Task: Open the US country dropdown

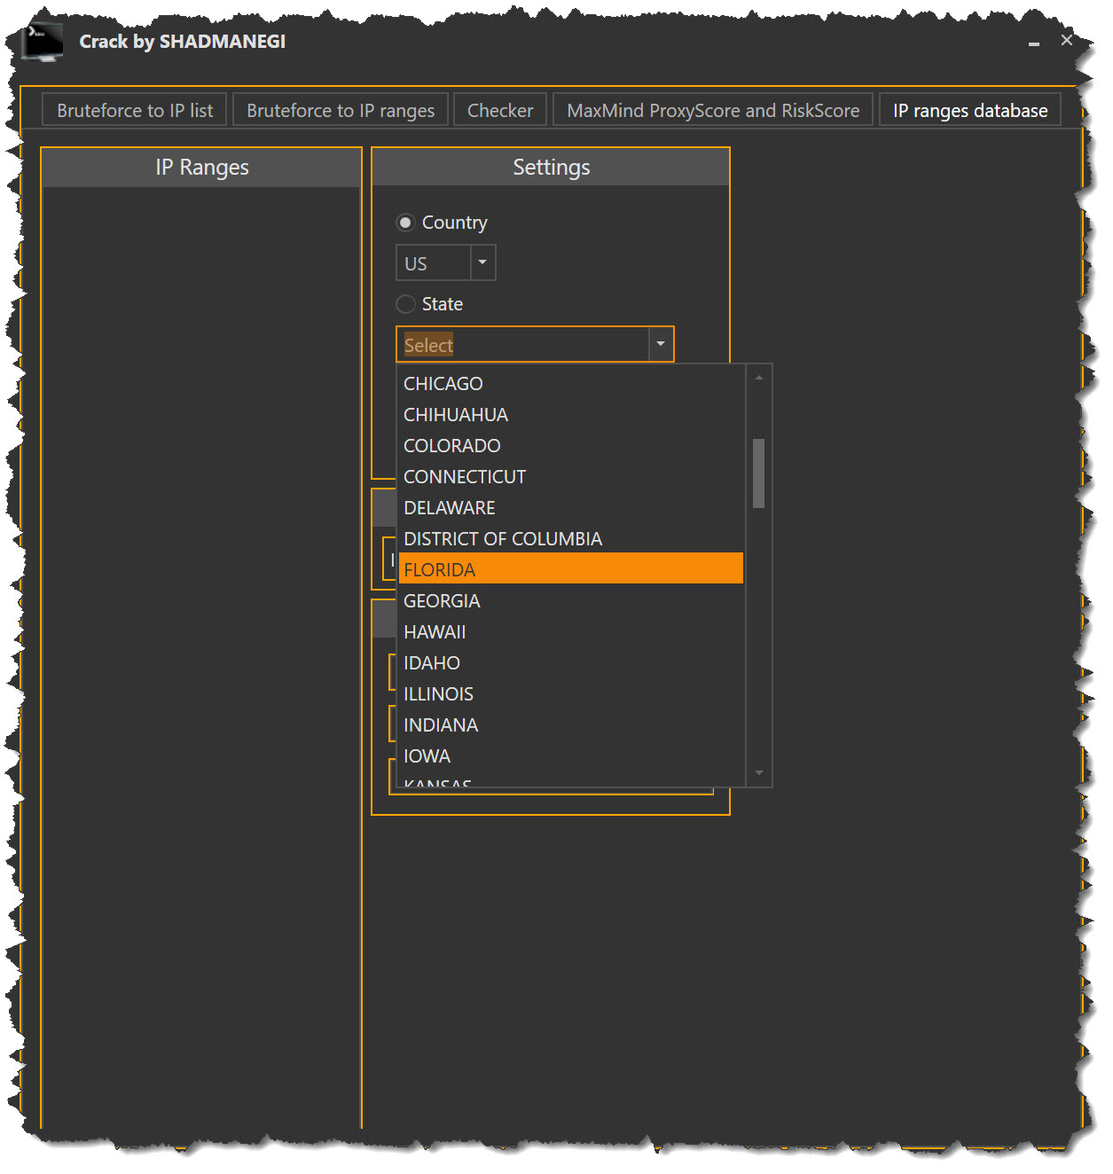Action: (482, 262)
